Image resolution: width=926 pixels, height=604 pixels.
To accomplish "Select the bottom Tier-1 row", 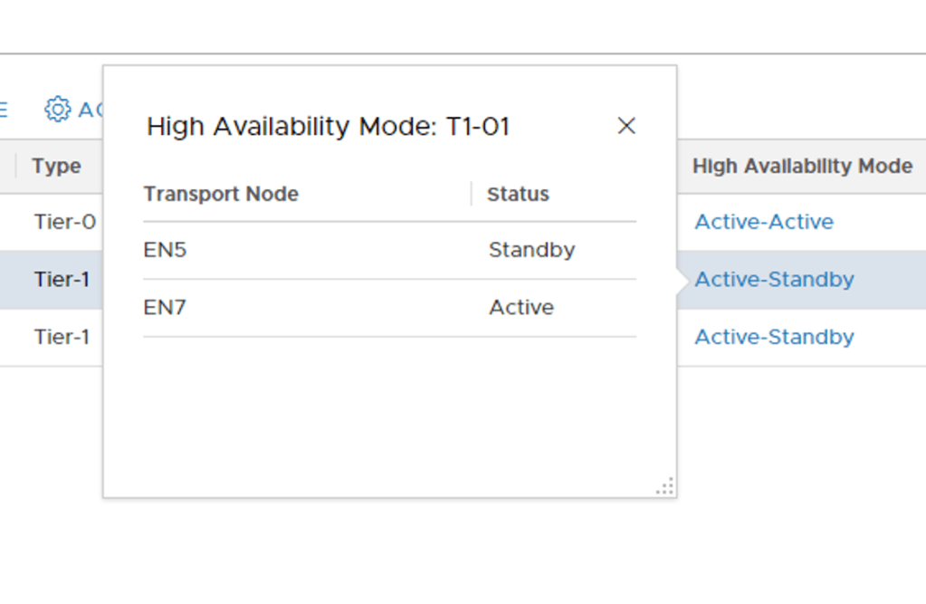I will click(62, 337).
